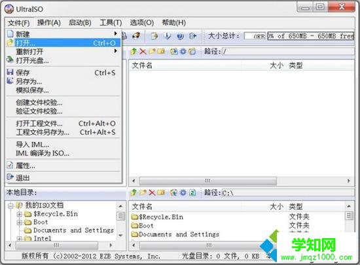Viewport: 360px width, 265px height.
Task: Click the up-folder arrow in the image pane toolbar
Action: click(x=134, y=51)
